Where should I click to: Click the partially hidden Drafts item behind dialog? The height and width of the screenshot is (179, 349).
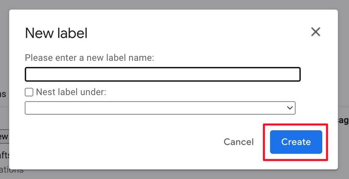click(4, 156)
